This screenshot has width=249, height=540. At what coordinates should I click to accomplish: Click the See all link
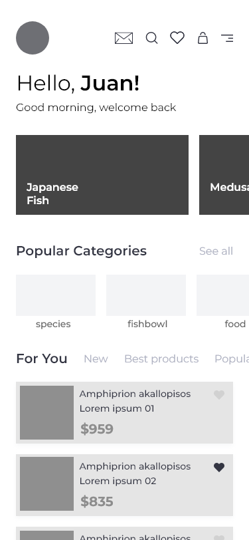[216, 251]
